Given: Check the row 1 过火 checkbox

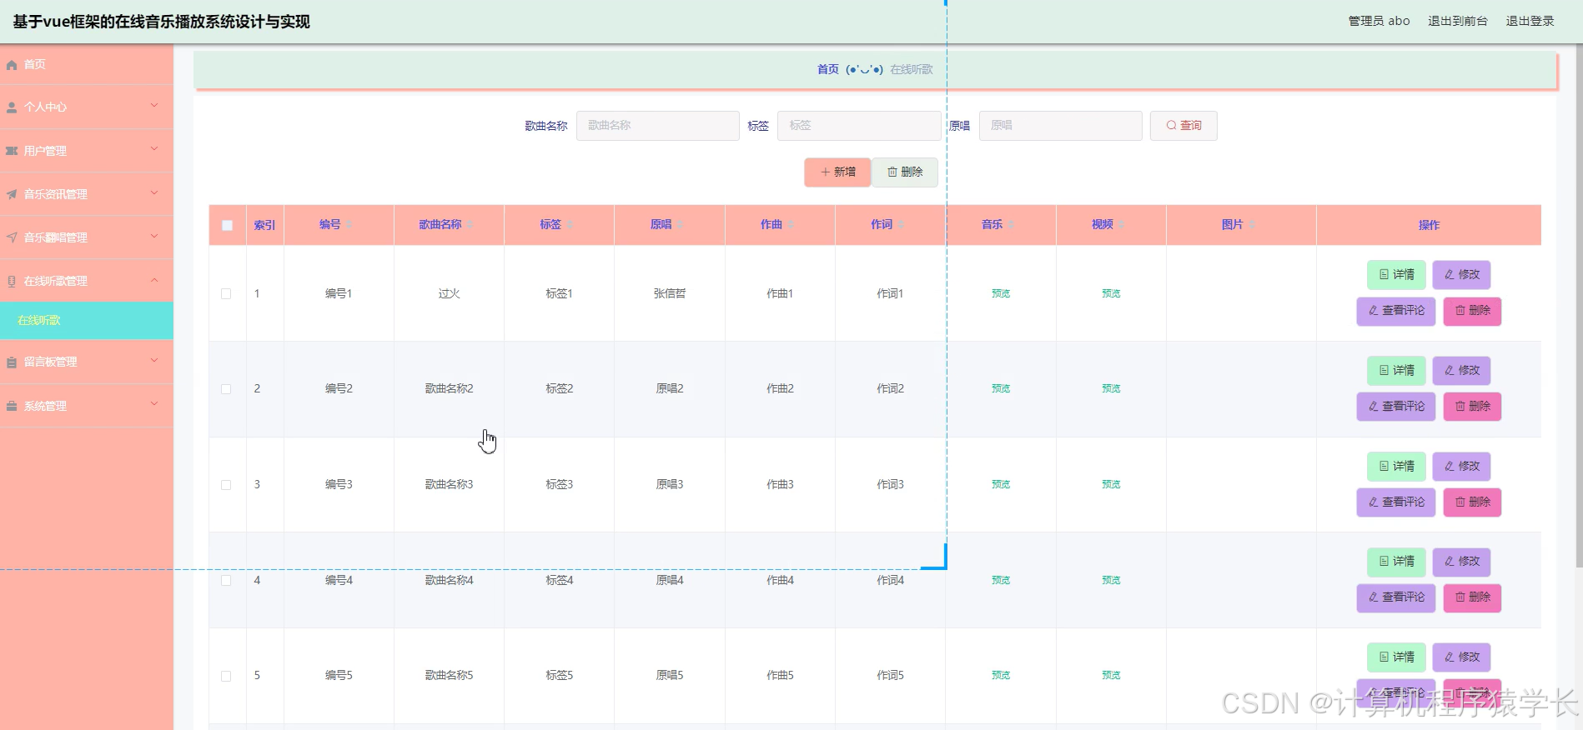Looking at the screenshot, I should click(x=226, y=294).
